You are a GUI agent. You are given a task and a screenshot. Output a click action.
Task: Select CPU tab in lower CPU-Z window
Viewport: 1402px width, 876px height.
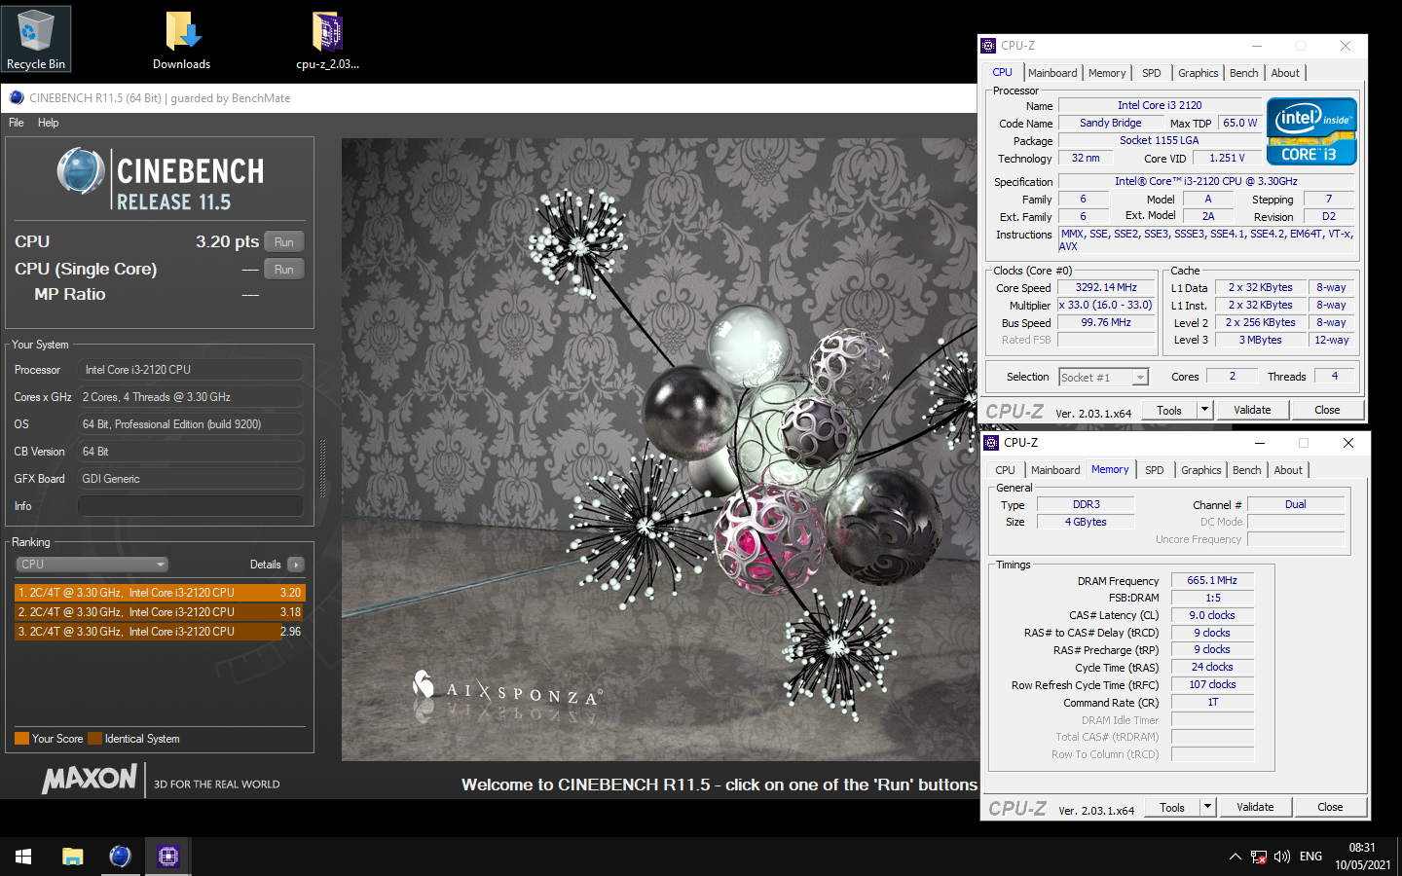[x=1005, y=470]
